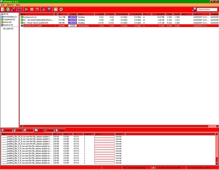Screen dimensions: 219x170
Task: Open the File menu
Action: tap(3, 5)
